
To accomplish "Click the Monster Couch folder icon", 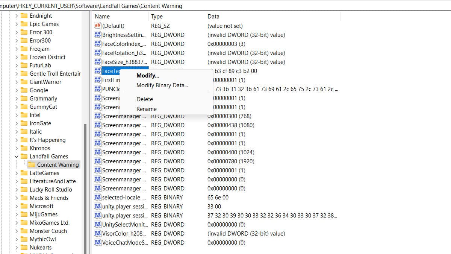I will click(x=24, y=231).
